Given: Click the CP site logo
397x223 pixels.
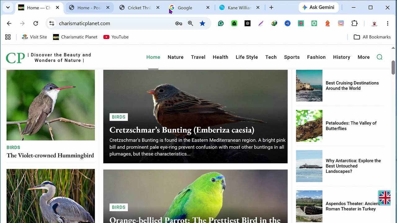Looking at the screenshot, I should (x=15, y=58).
